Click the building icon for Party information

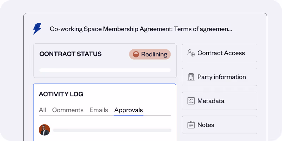(191, 77)
